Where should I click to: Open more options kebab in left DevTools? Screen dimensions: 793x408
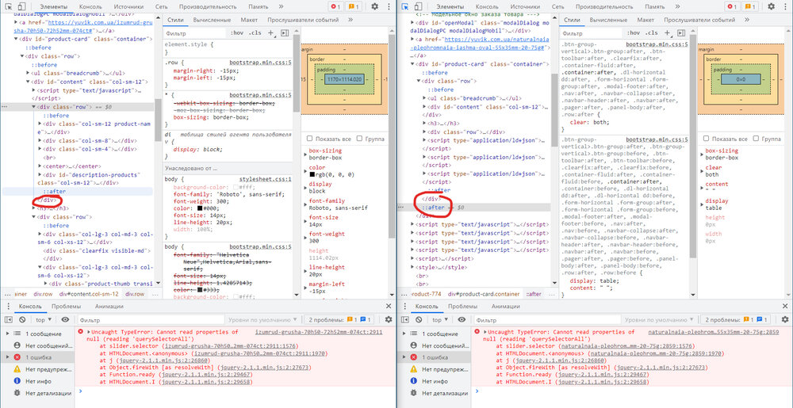click(x=389, y=6)
